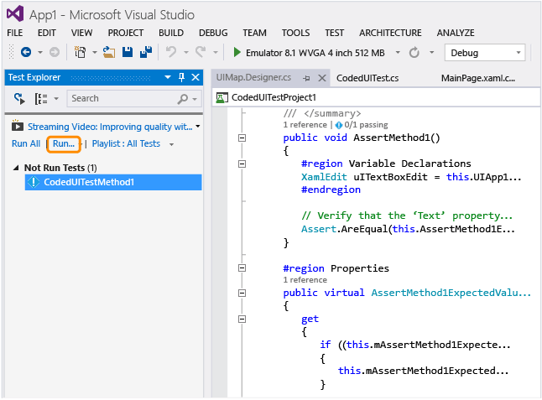
Task: Click the Streaming Video film icon
Action: (18, 126)
